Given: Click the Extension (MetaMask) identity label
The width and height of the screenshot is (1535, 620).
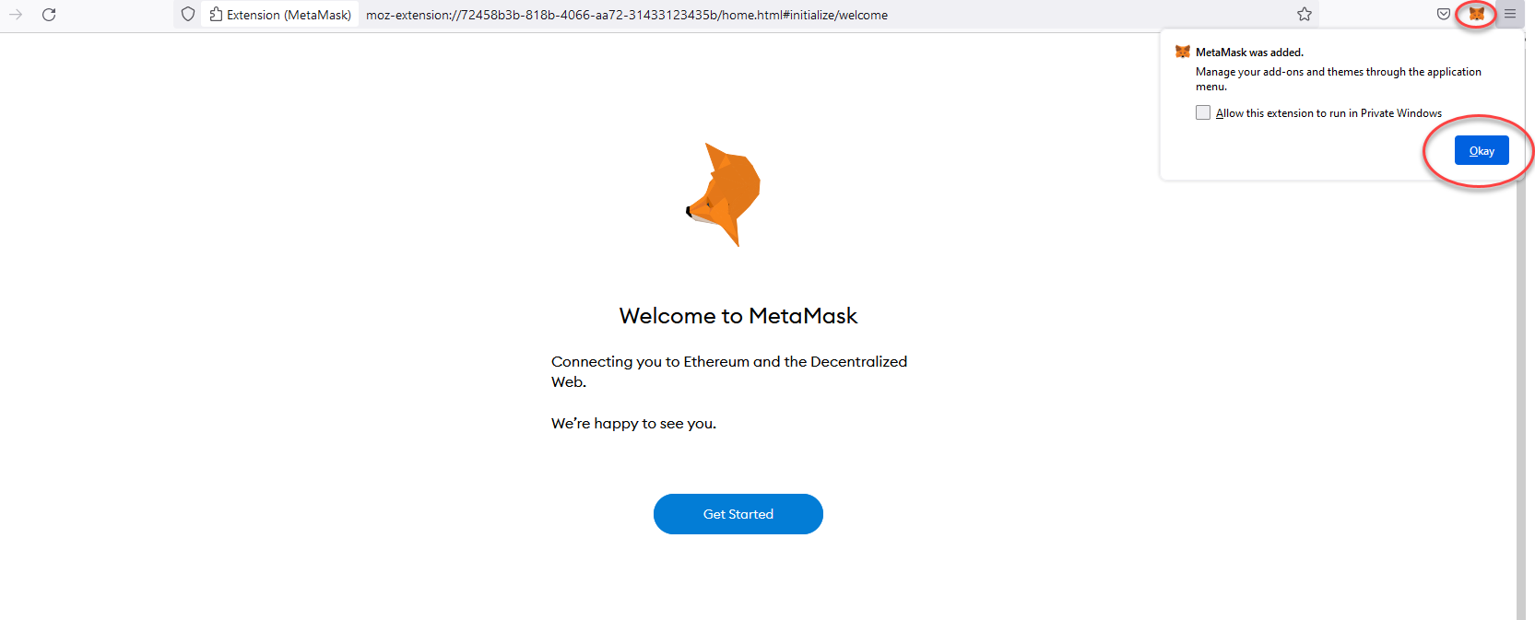Looking at the screenshot, I should 289,15.
